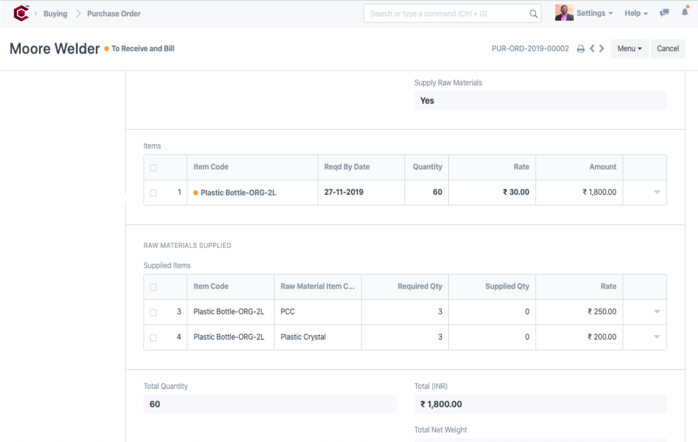Open the Help menu
The width and height of the screenshot is (698, 442).
pos(631,13)
